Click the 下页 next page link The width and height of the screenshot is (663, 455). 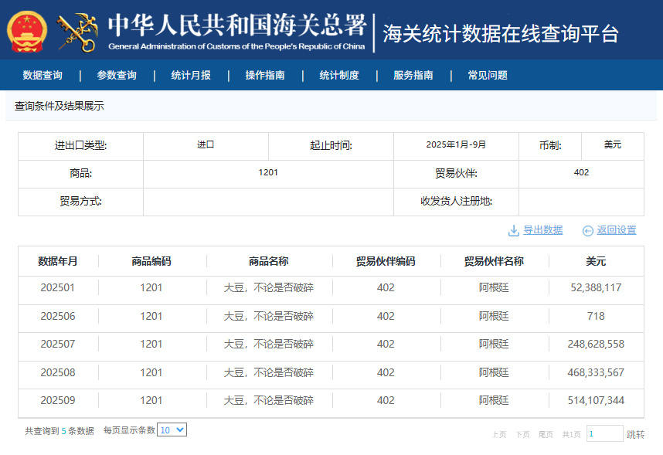click(x=522, y=435)
